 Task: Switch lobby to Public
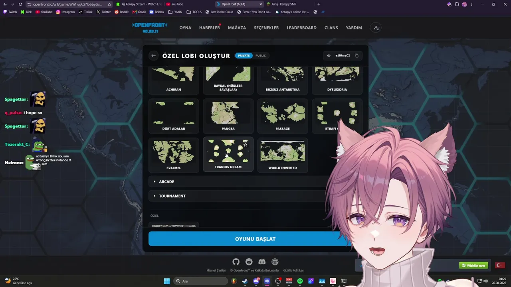coord(261,56)
